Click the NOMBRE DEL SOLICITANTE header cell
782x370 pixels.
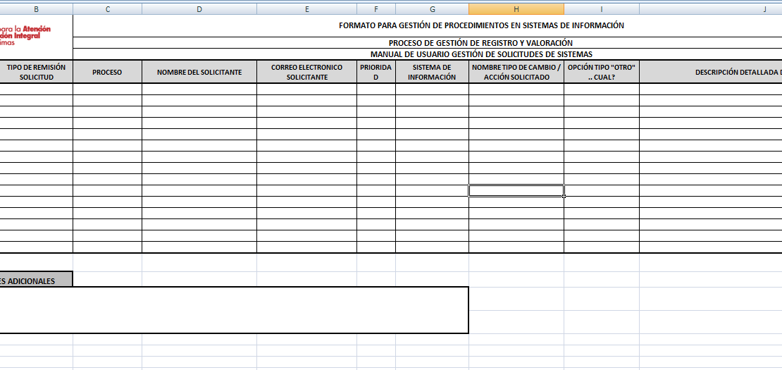199,72
